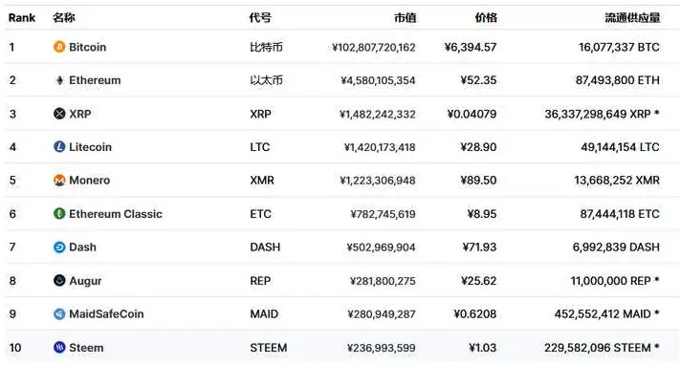Click the orange Monero logo icon
Viewport: 681px width, 365px height.
pyautogui.click(x=59, y=181)
